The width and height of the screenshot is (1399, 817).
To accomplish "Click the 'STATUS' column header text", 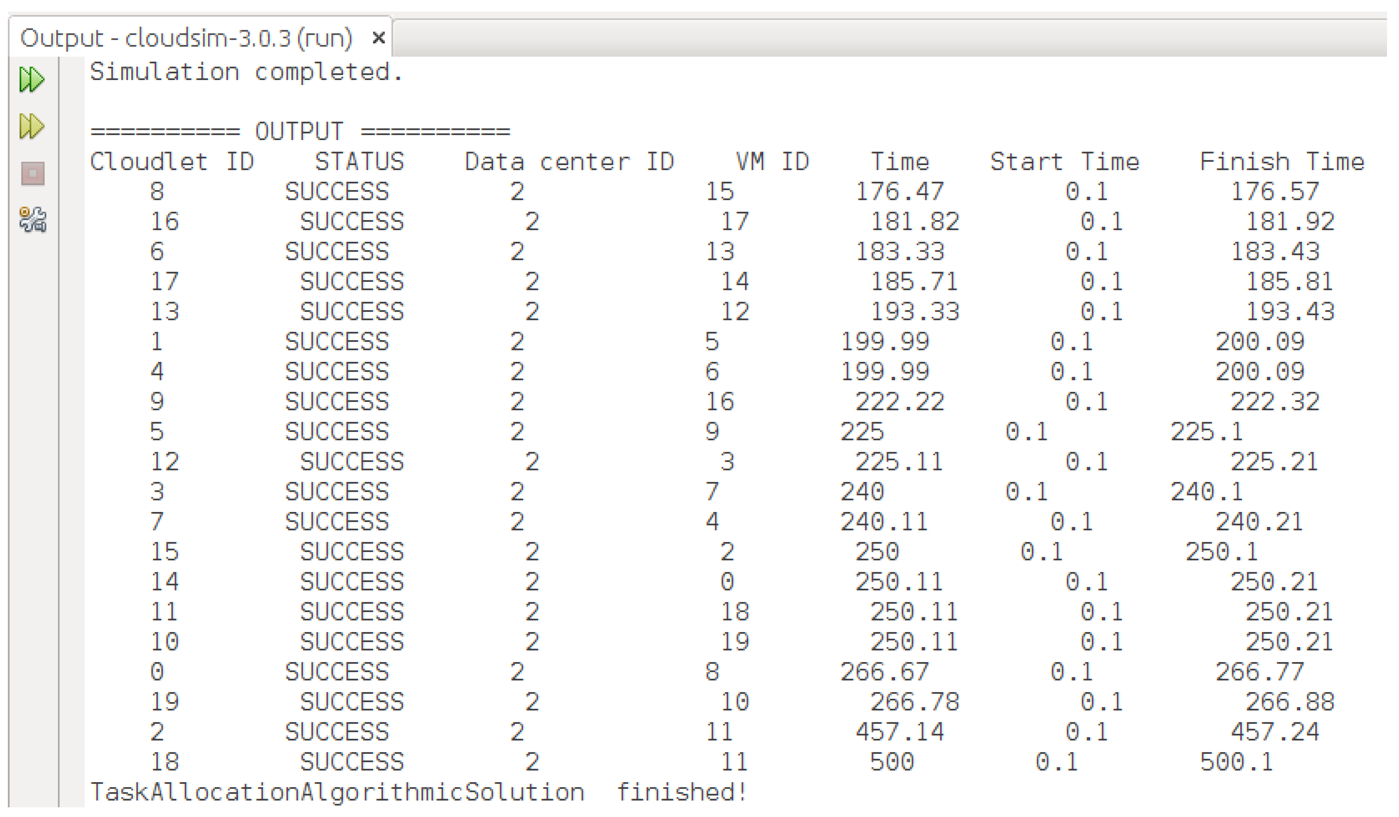I will click(359, 162).
